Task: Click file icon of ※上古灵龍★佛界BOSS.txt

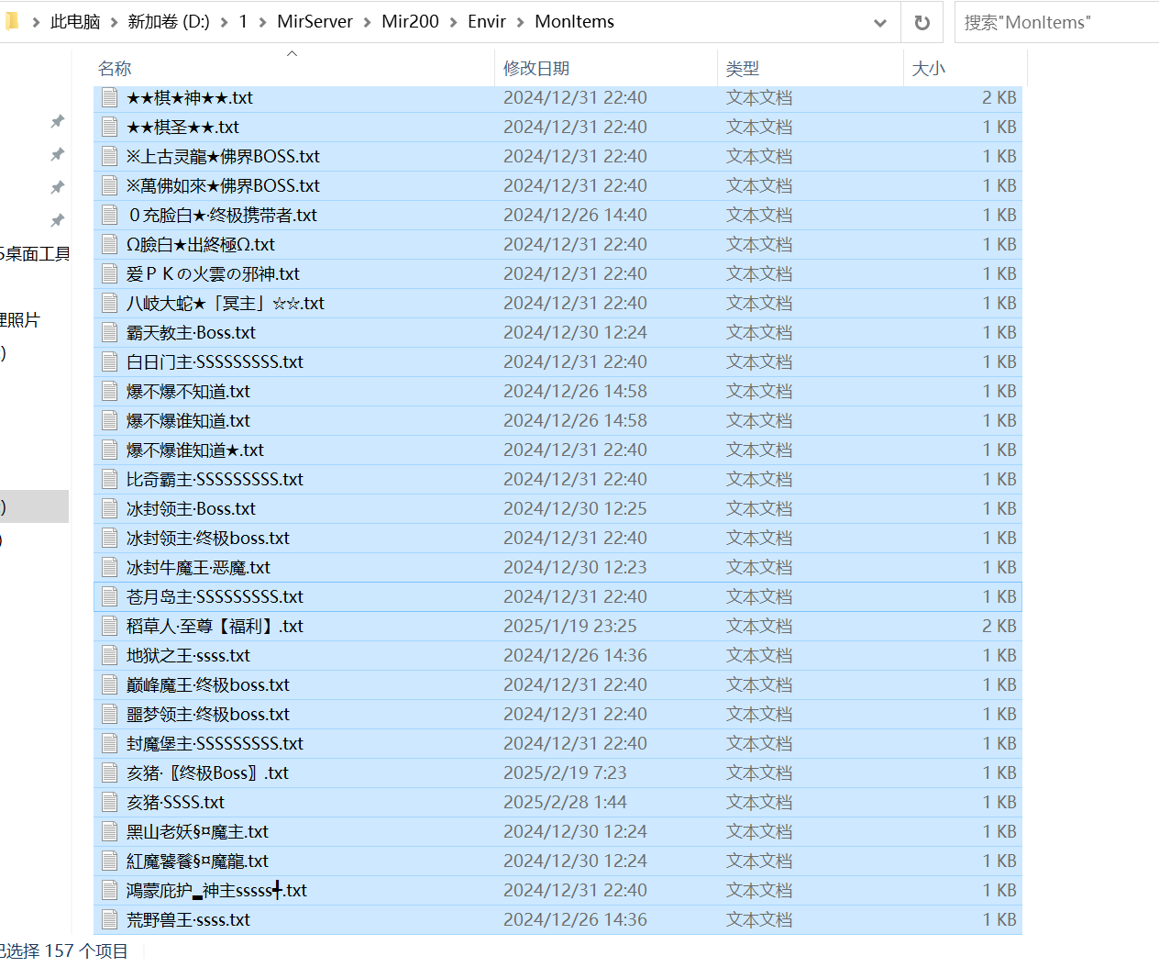Action: [110, 156]
